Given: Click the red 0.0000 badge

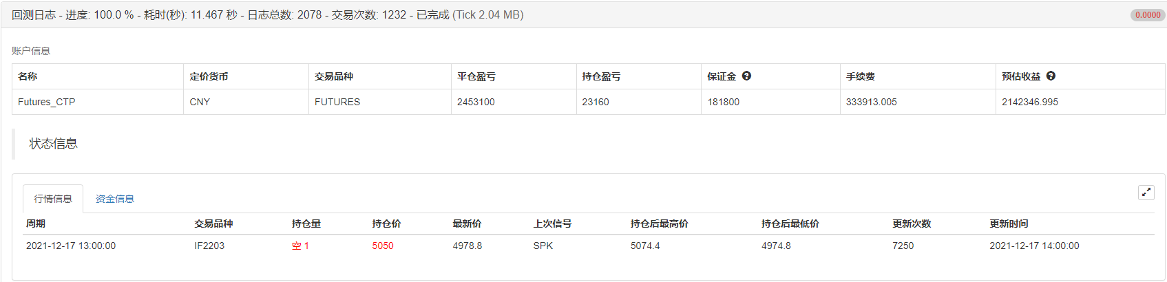Looking at the screenshot, I should [1147, 15].
